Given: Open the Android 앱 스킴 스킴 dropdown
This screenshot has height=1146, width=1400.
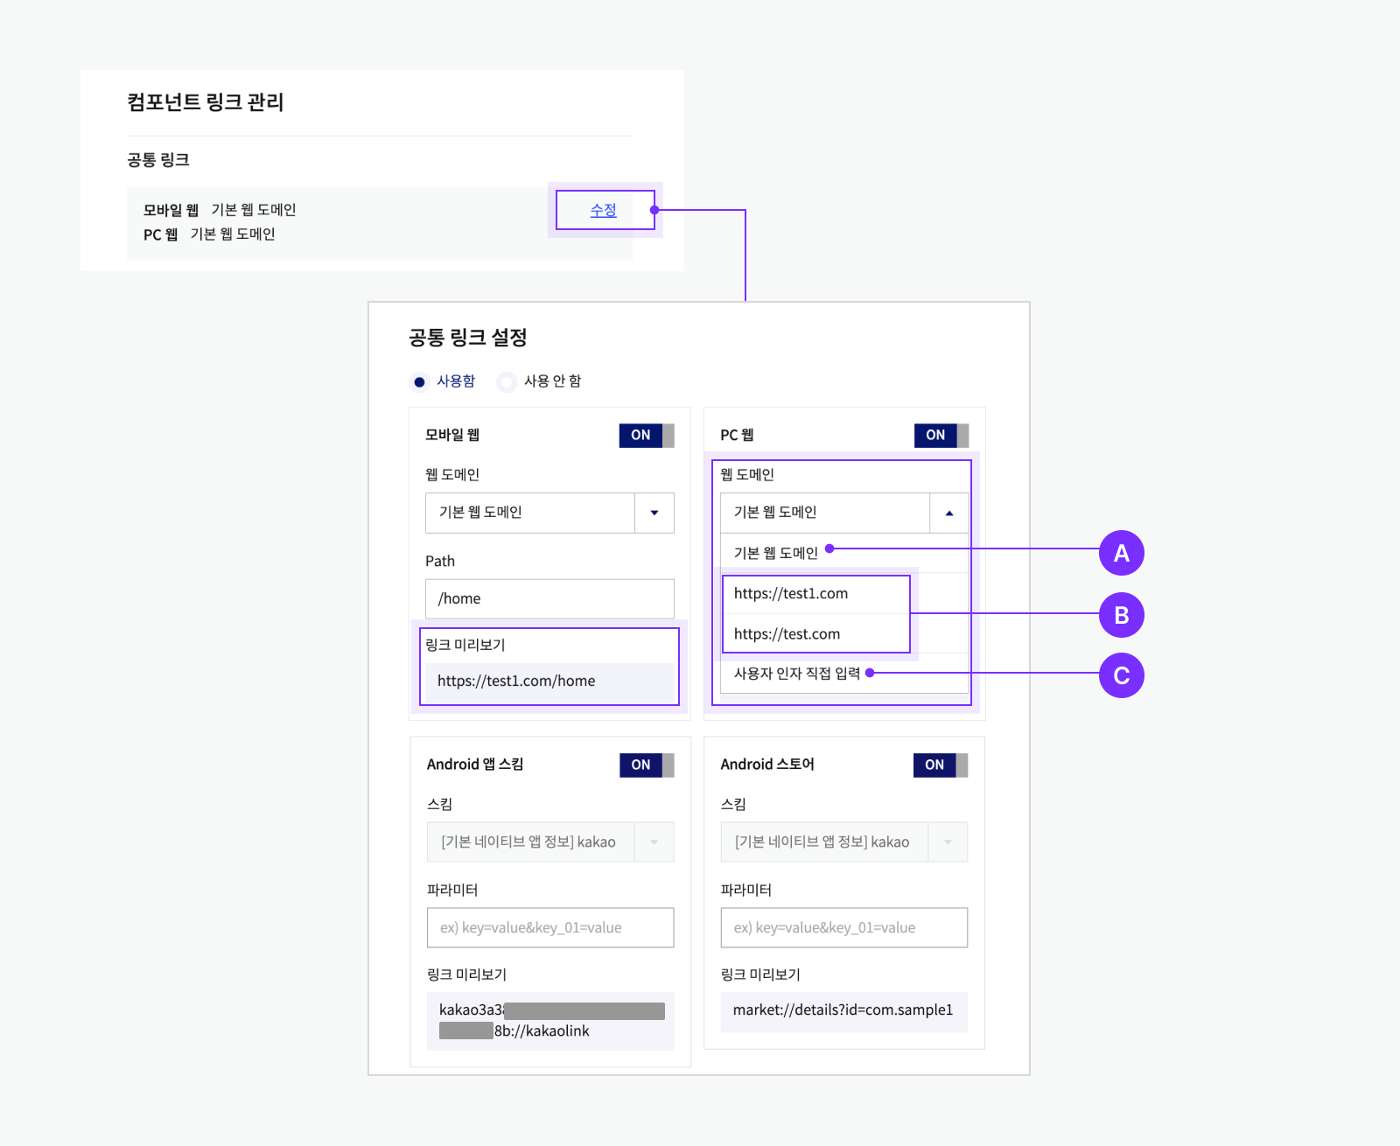Looking at the screenshot, I should point(654,842).
